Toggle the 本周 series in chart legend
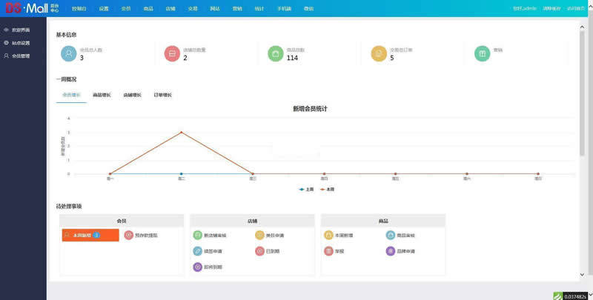593x300 pixels. 327,190
